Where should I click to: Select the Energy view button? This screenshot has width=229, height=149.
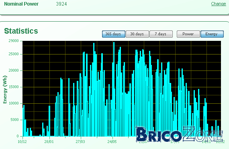point(212,34)
